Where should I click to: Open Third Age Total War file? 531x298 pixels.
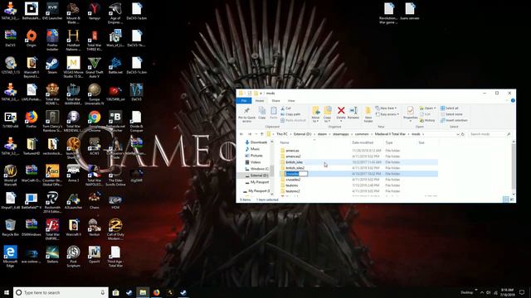[x=115, y=257]
